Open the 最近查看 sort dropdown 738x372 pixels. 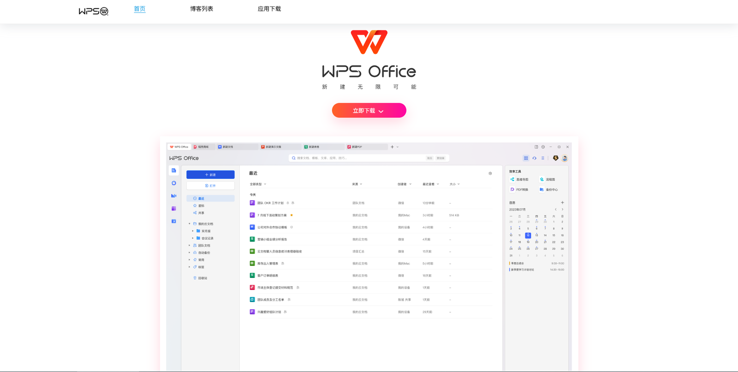point(431,184)
